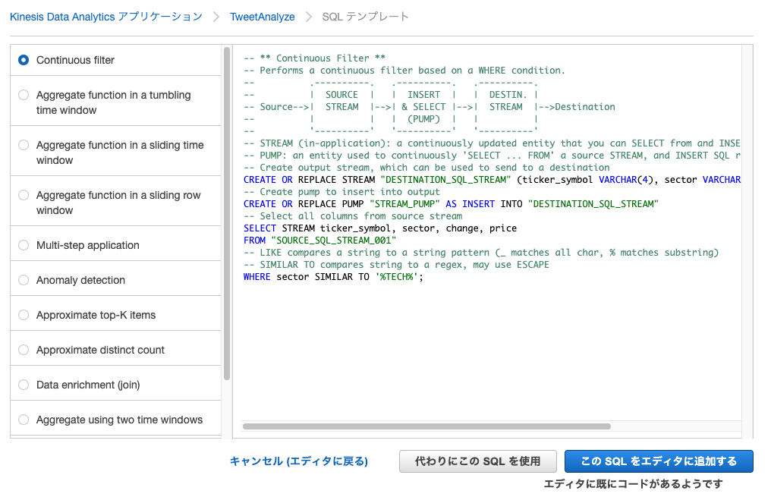771x497 pixels.
Task: Click the SELECT STREAM ticker_symbol line
Action: point(380,228)
